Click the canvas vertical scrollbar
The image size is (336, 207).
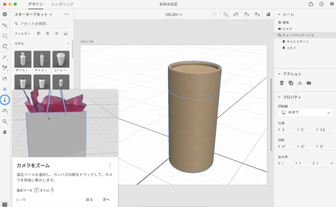[x=271, y=115]
